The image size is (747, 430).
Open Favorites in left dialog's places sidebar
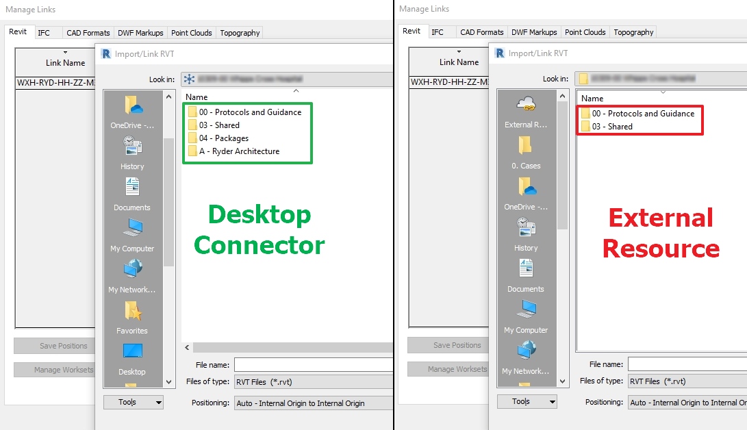point(132,318)
